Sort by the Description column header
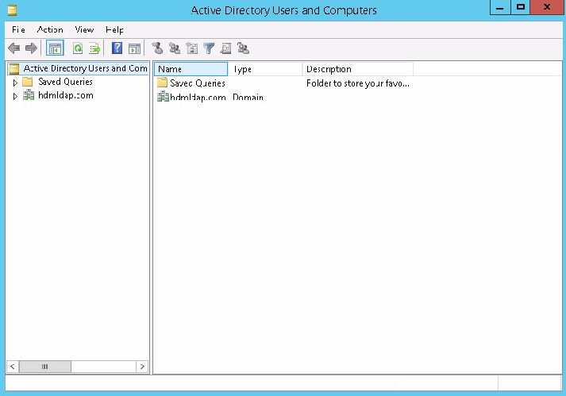 click(x=358, y=69)
